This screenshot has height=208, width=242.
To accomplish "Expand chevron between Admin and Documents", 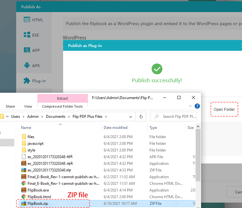I will (x=42, y=117).
